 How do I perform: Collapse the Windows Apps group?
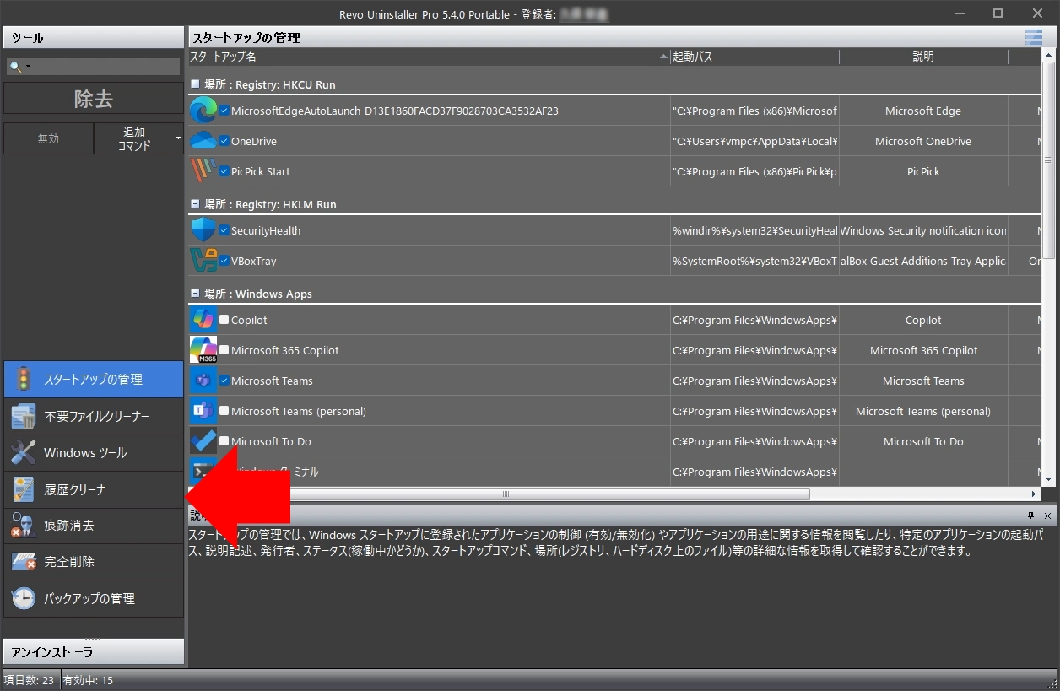point(195,294)
